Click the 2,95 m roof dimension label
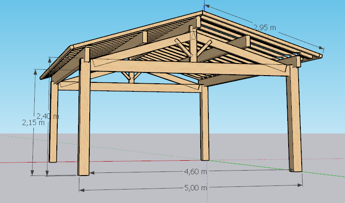This screenshot has height=203, width=345. [x=264, y=27]
